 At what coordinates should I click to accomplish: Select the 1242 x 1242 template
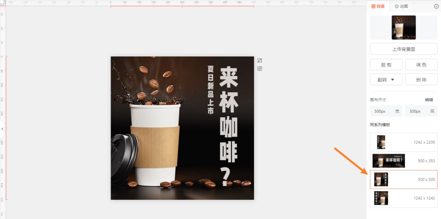403,198
